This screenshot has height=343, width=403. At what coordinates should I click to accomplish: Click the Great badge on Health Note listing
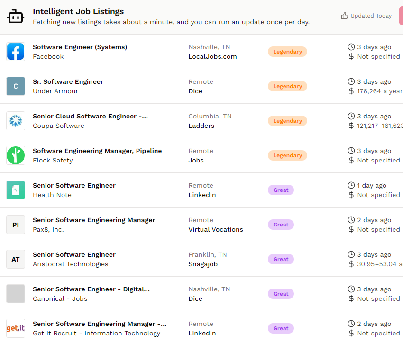[281, 190]
